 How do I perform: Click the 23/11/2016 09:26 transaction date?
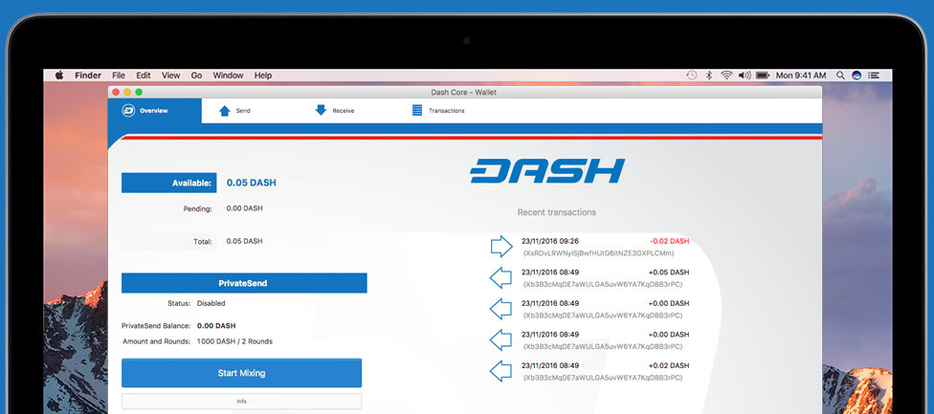(550, 242)
